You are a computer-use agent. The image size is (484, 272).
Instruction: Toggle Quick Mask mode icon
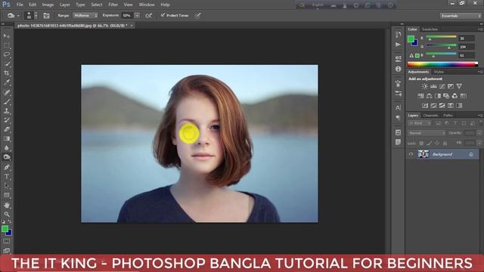pyautogui.click(x=7, y=241)
